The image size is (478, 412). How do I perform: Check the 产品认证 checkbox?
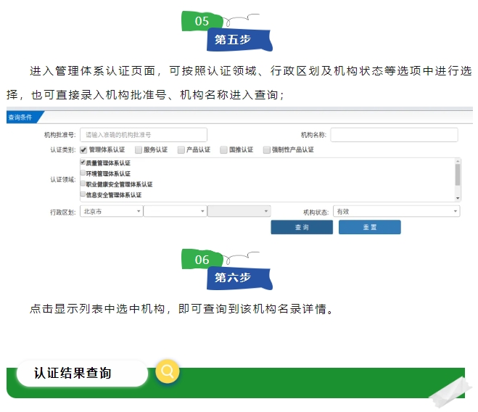pyautogui.click(x=181, y=150)
